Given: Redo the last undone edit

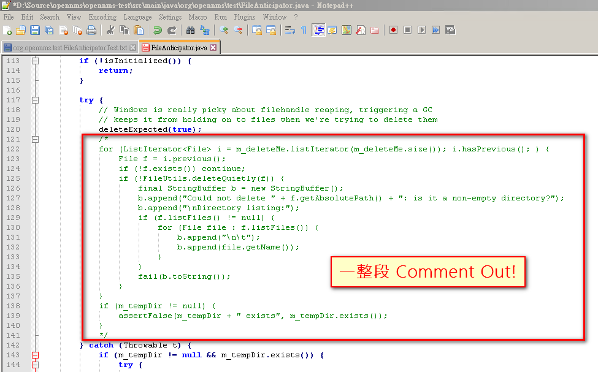Looking at the screenshot, I should point(172,30).
